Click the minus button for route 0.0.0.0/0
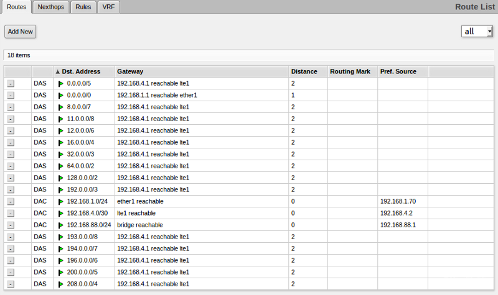 pyautogui.click(x=11, y=96)
